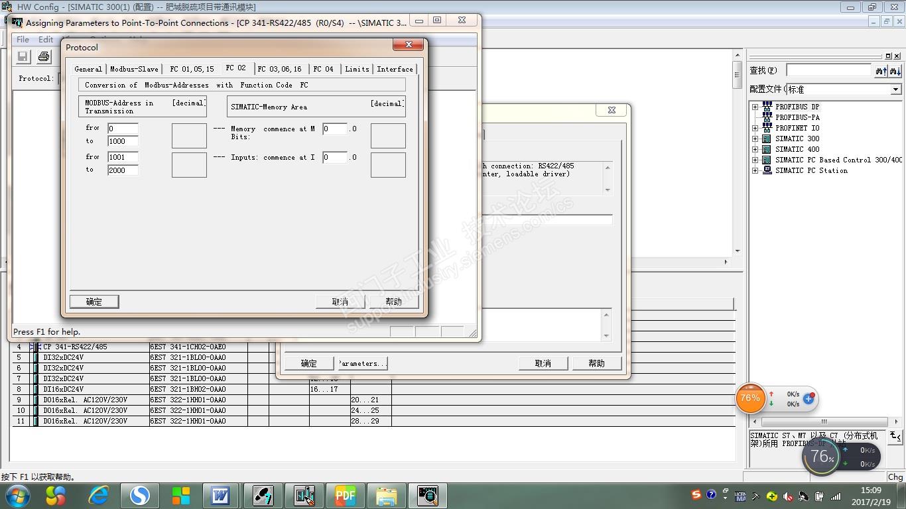Click the Memory Bits first 'from' address field
Viewport: 906px width, 509px height.
point(123,129)
